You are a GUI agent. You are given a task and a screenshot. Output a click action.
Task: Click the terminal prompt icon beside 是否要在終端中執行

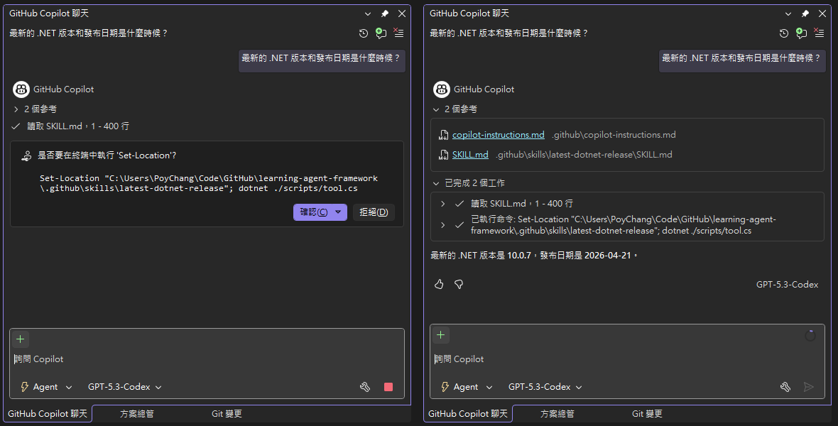point(26,155)
